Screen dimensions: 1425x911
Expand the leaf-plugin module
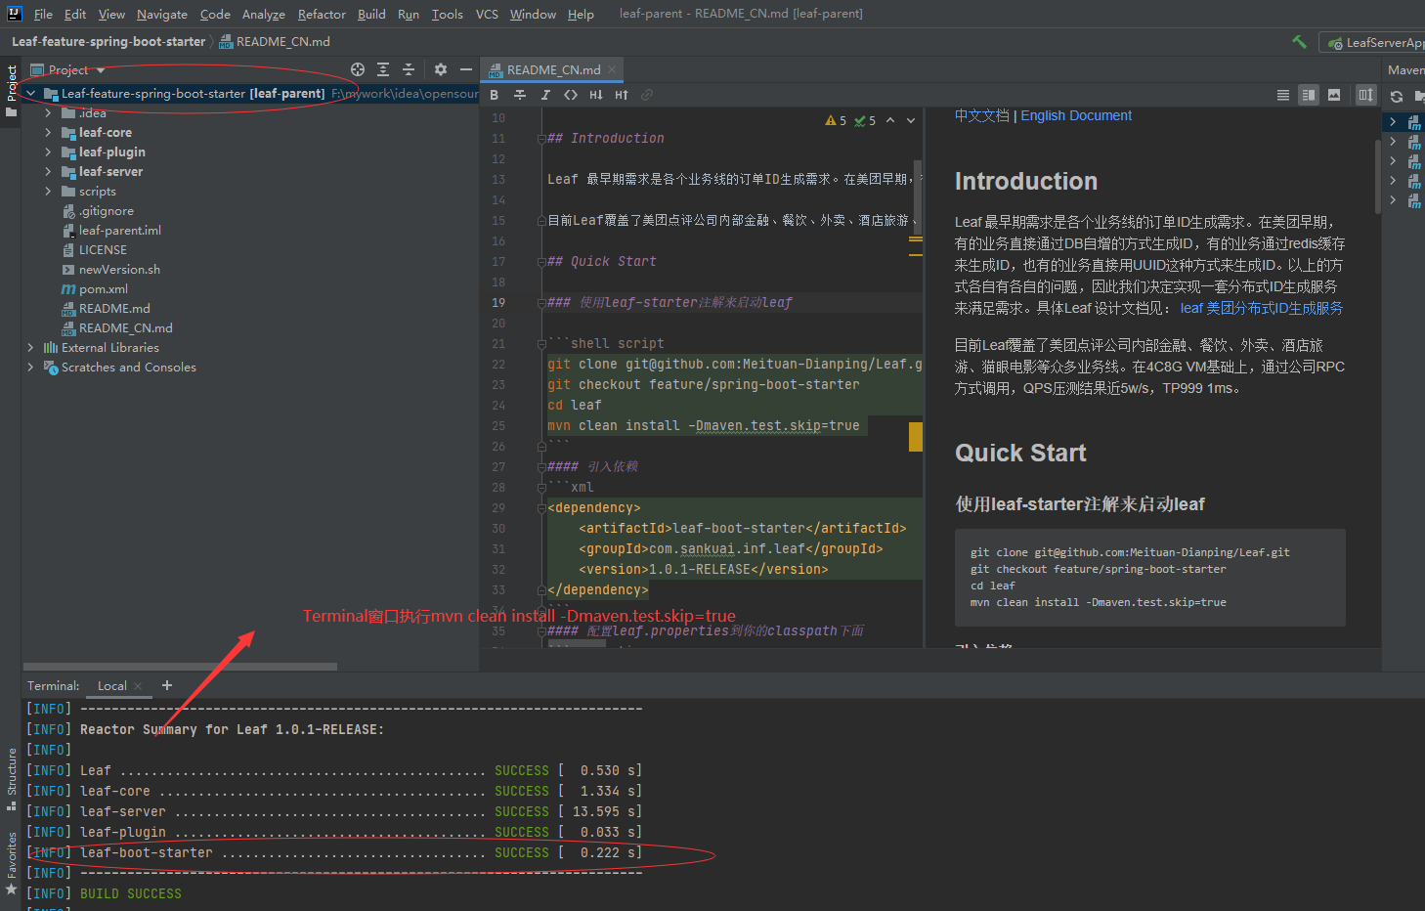[x=48, y=152]
